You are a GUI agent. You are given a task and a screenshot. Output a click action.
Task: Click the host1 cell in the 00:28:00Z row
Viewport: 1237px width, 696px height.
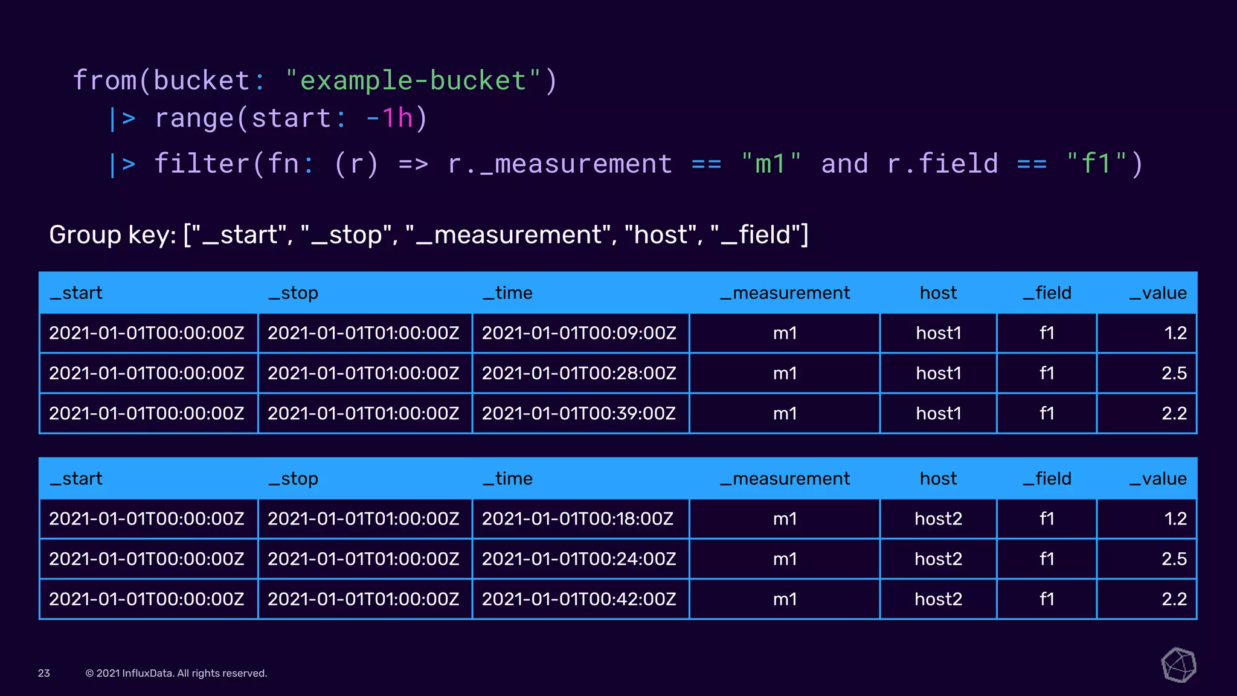(938, 373)
